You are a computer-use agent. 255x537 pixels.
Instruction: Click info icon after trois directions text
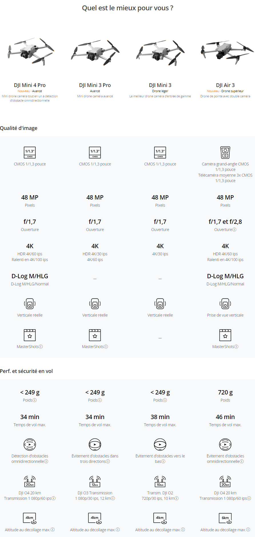108,461
